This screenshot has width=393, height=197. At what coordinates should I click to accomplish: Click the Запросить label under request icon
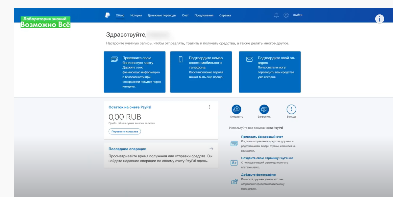click(264, 117)
